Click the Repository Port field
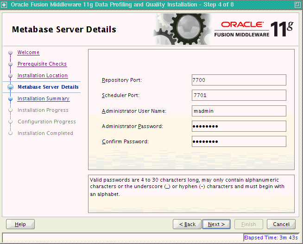303x244 pixels. click(239, 80)
